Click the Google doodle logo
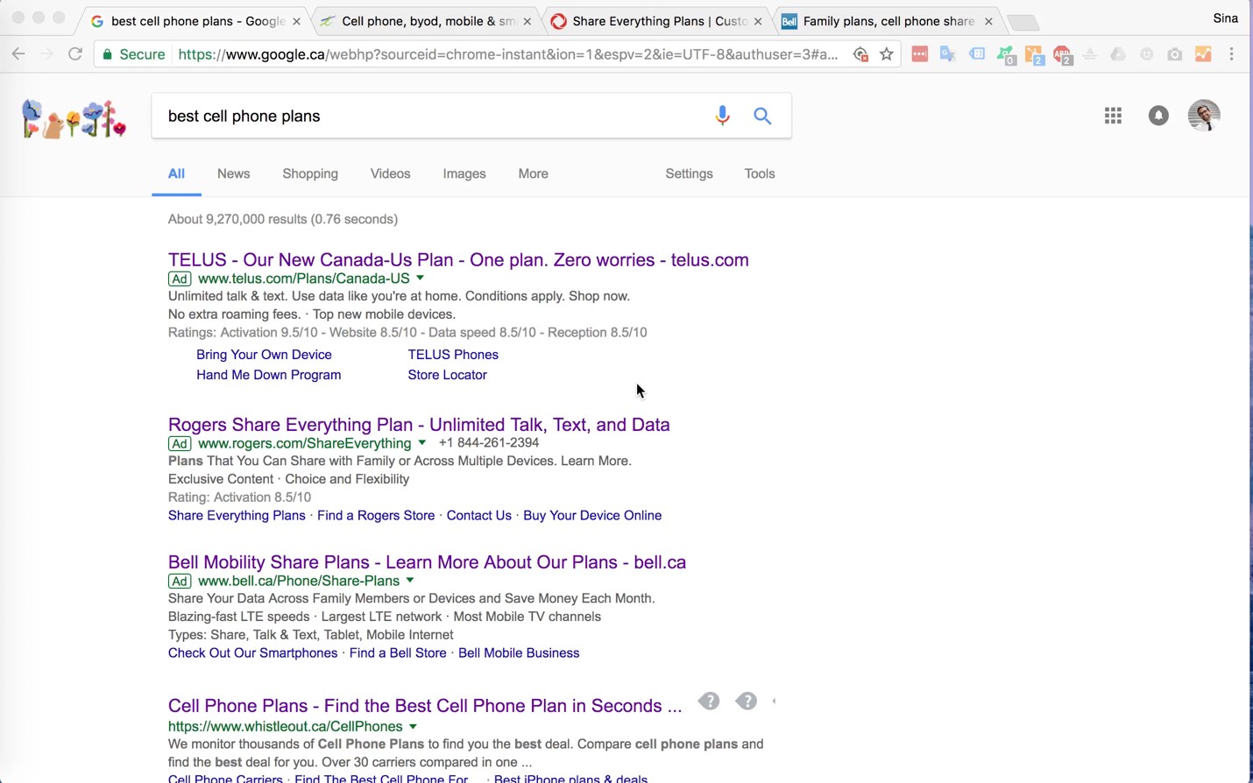 click(74, 119)
